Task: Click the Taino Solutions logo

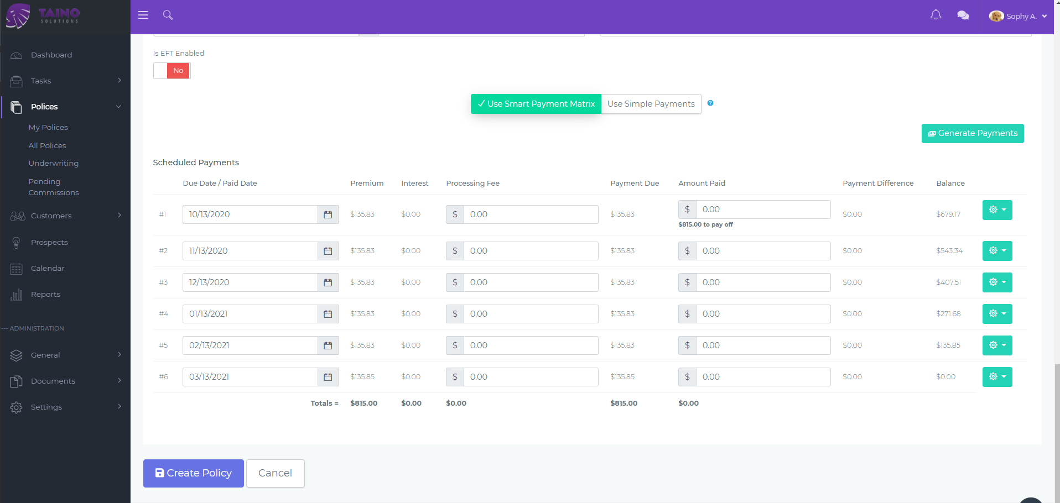Action: pyautogui.click(x=43, y=16)
